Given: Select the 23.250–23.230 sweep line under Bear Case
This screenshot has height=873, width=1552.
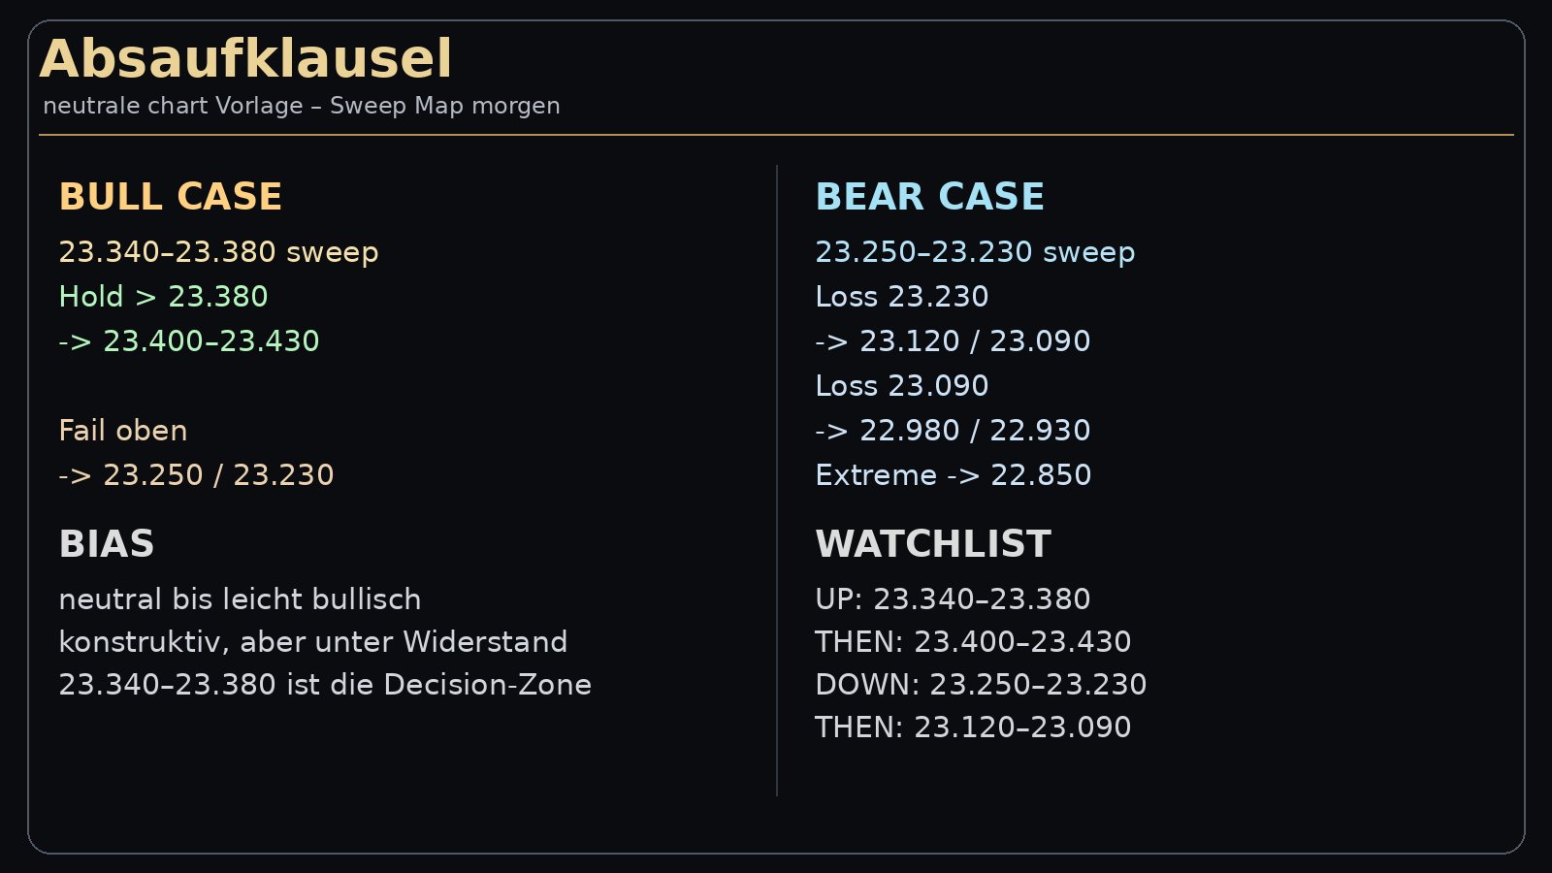Looking at the screenshot, I should coord(975,252).
